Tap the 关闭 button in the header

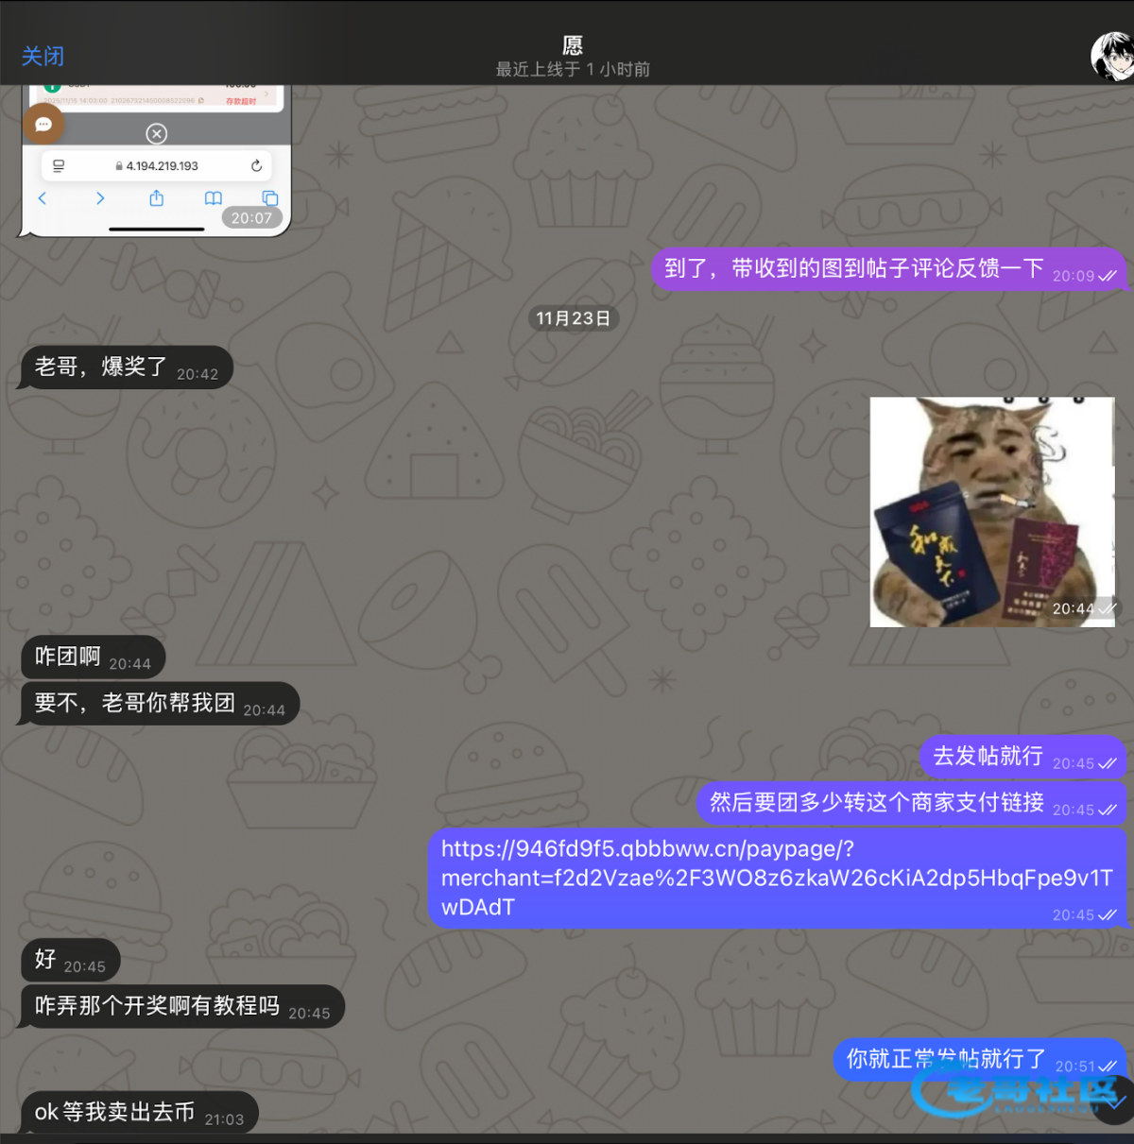[43, 57]
